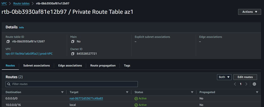This screenshot has height=107, width=264.
Task: Open the Route propagation tab
Action: tap(103, 66)
